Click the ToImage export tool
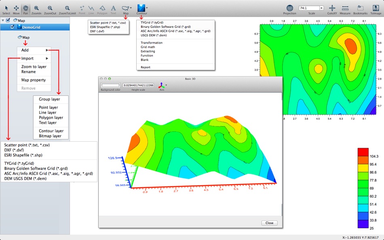The height and width of the screenshot is (240, 384). (376, 10)
